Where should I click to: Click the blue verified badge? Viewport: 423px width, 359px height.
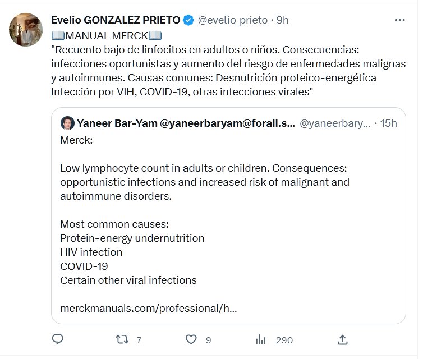coord(188,20)
